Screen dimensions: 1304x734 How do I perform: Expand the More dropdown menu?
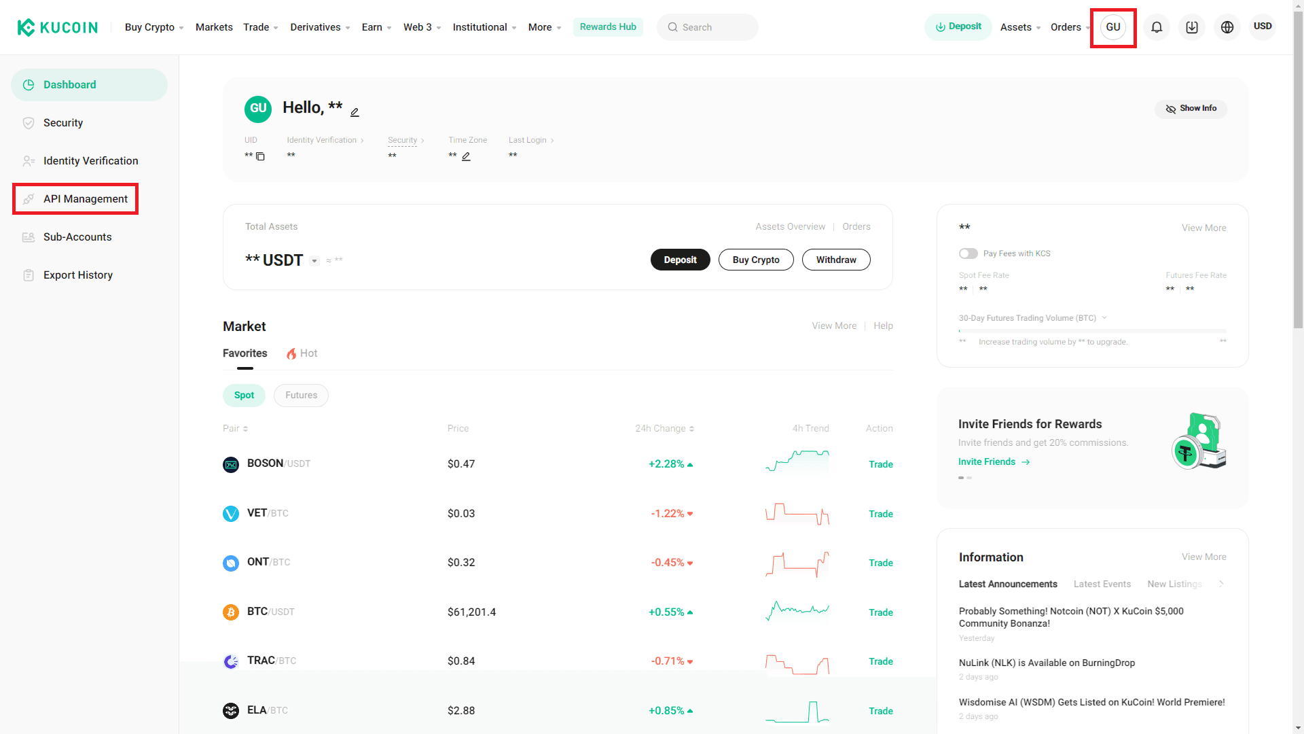[545, 27]
